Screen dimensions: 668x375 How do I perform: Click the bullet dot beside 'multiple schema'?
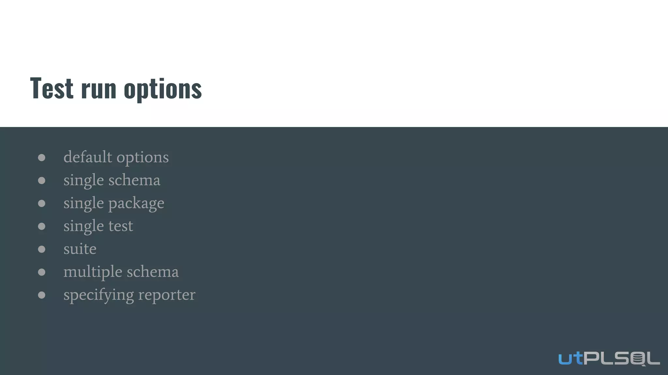coord(41,272)
